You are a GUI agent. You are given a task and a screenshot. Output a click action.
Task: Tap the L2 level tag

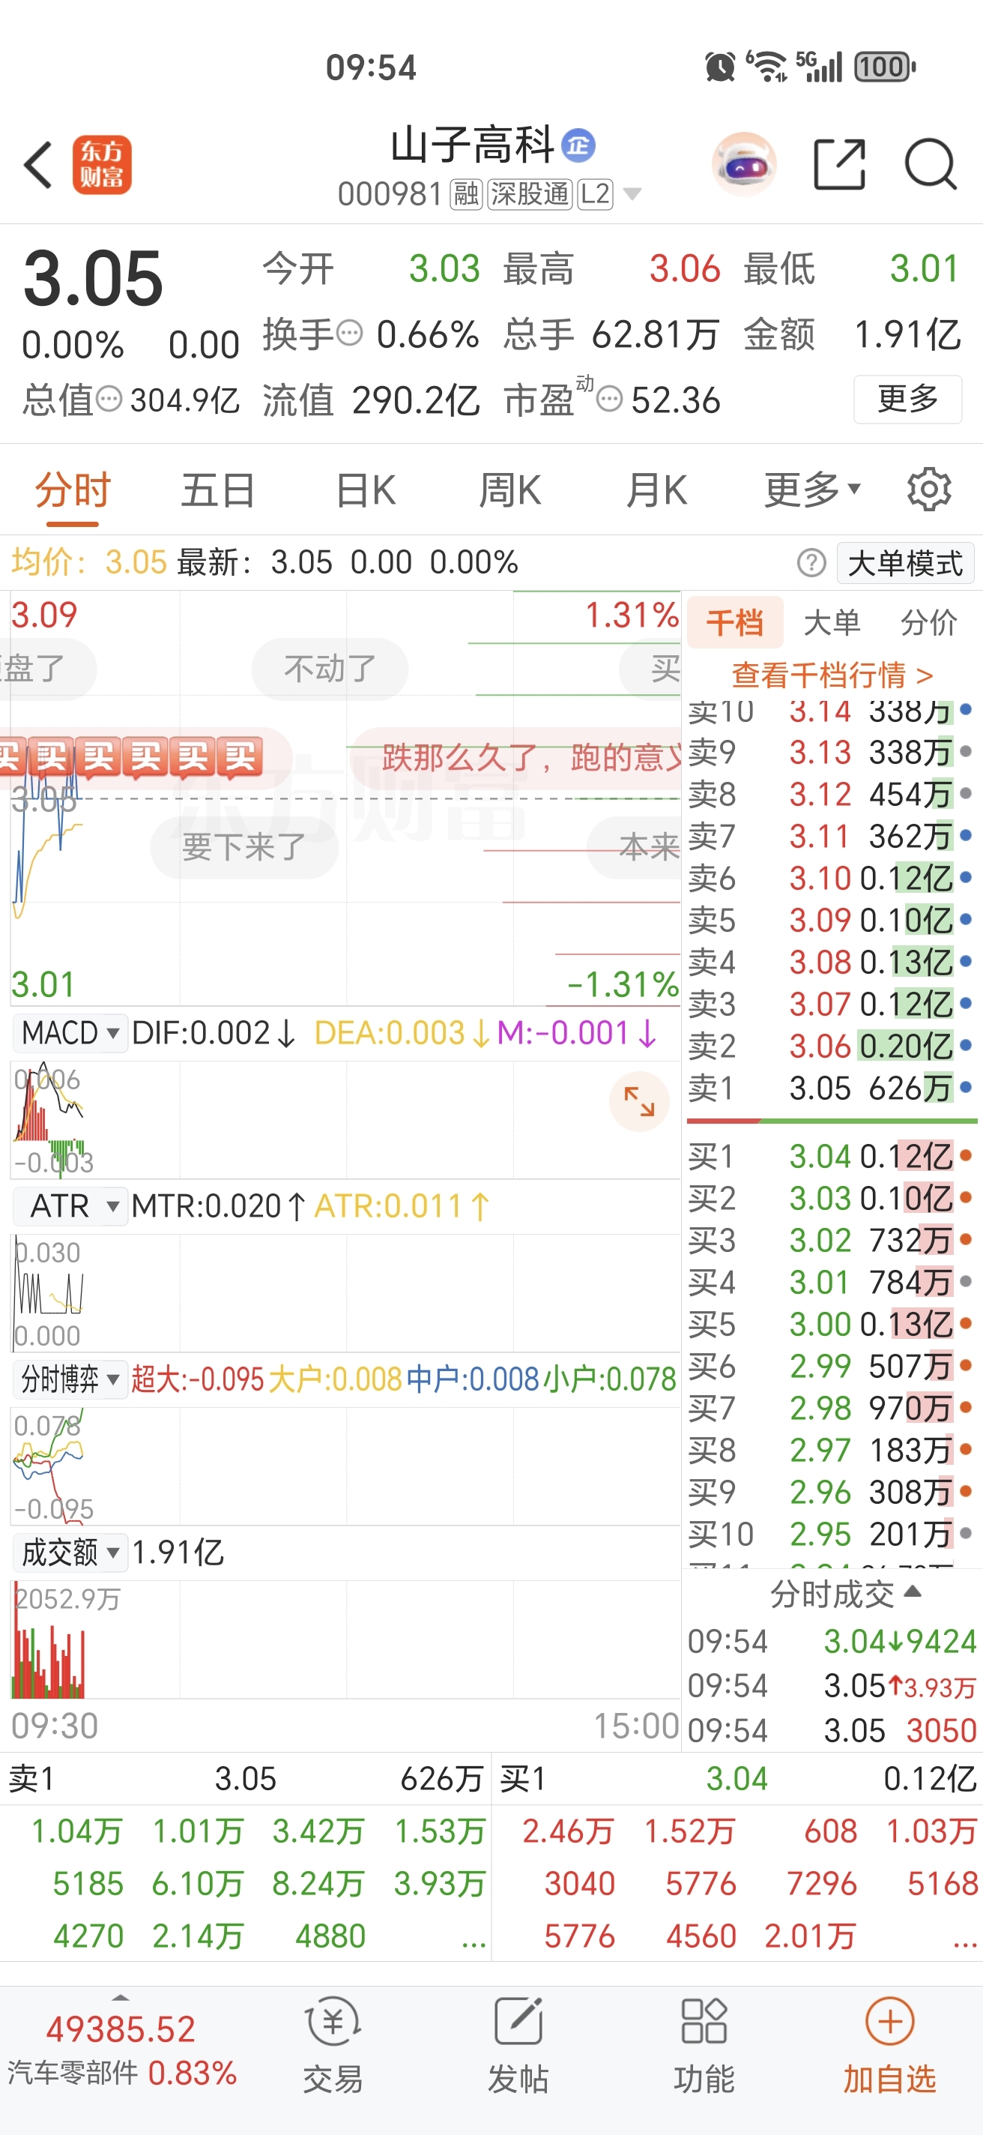click(x=595, y=195)
